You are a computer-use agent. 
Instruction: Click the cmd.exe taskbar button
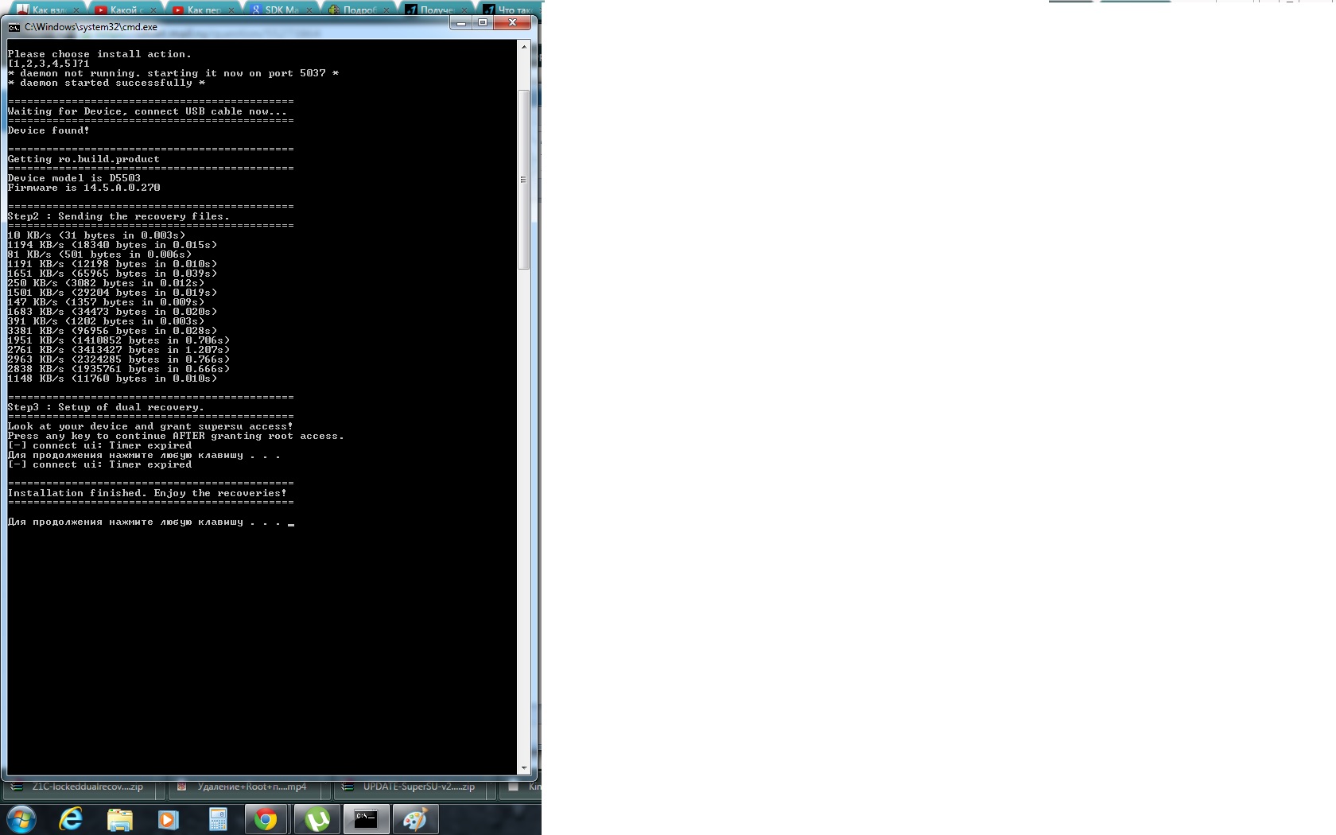point(366,819)
